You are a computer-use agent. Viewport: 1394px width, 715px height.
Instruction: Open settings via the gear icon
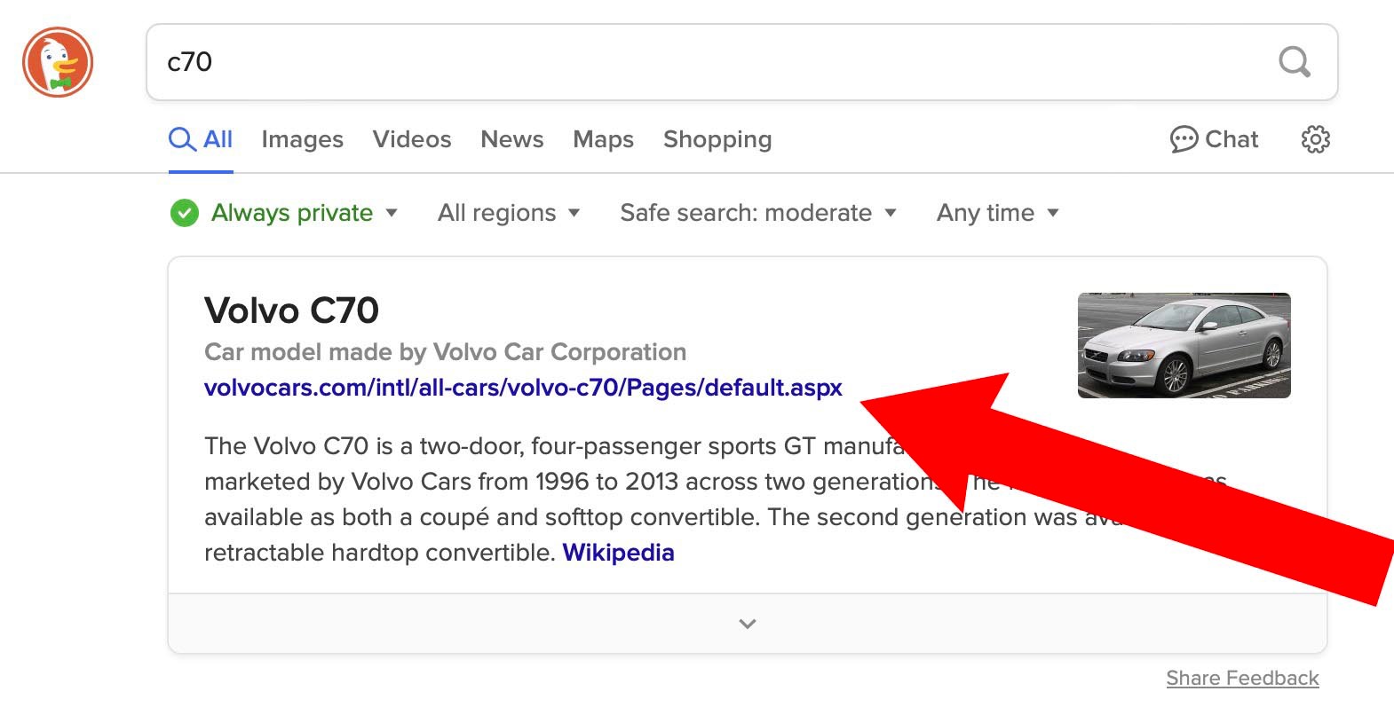(1315, 139)
